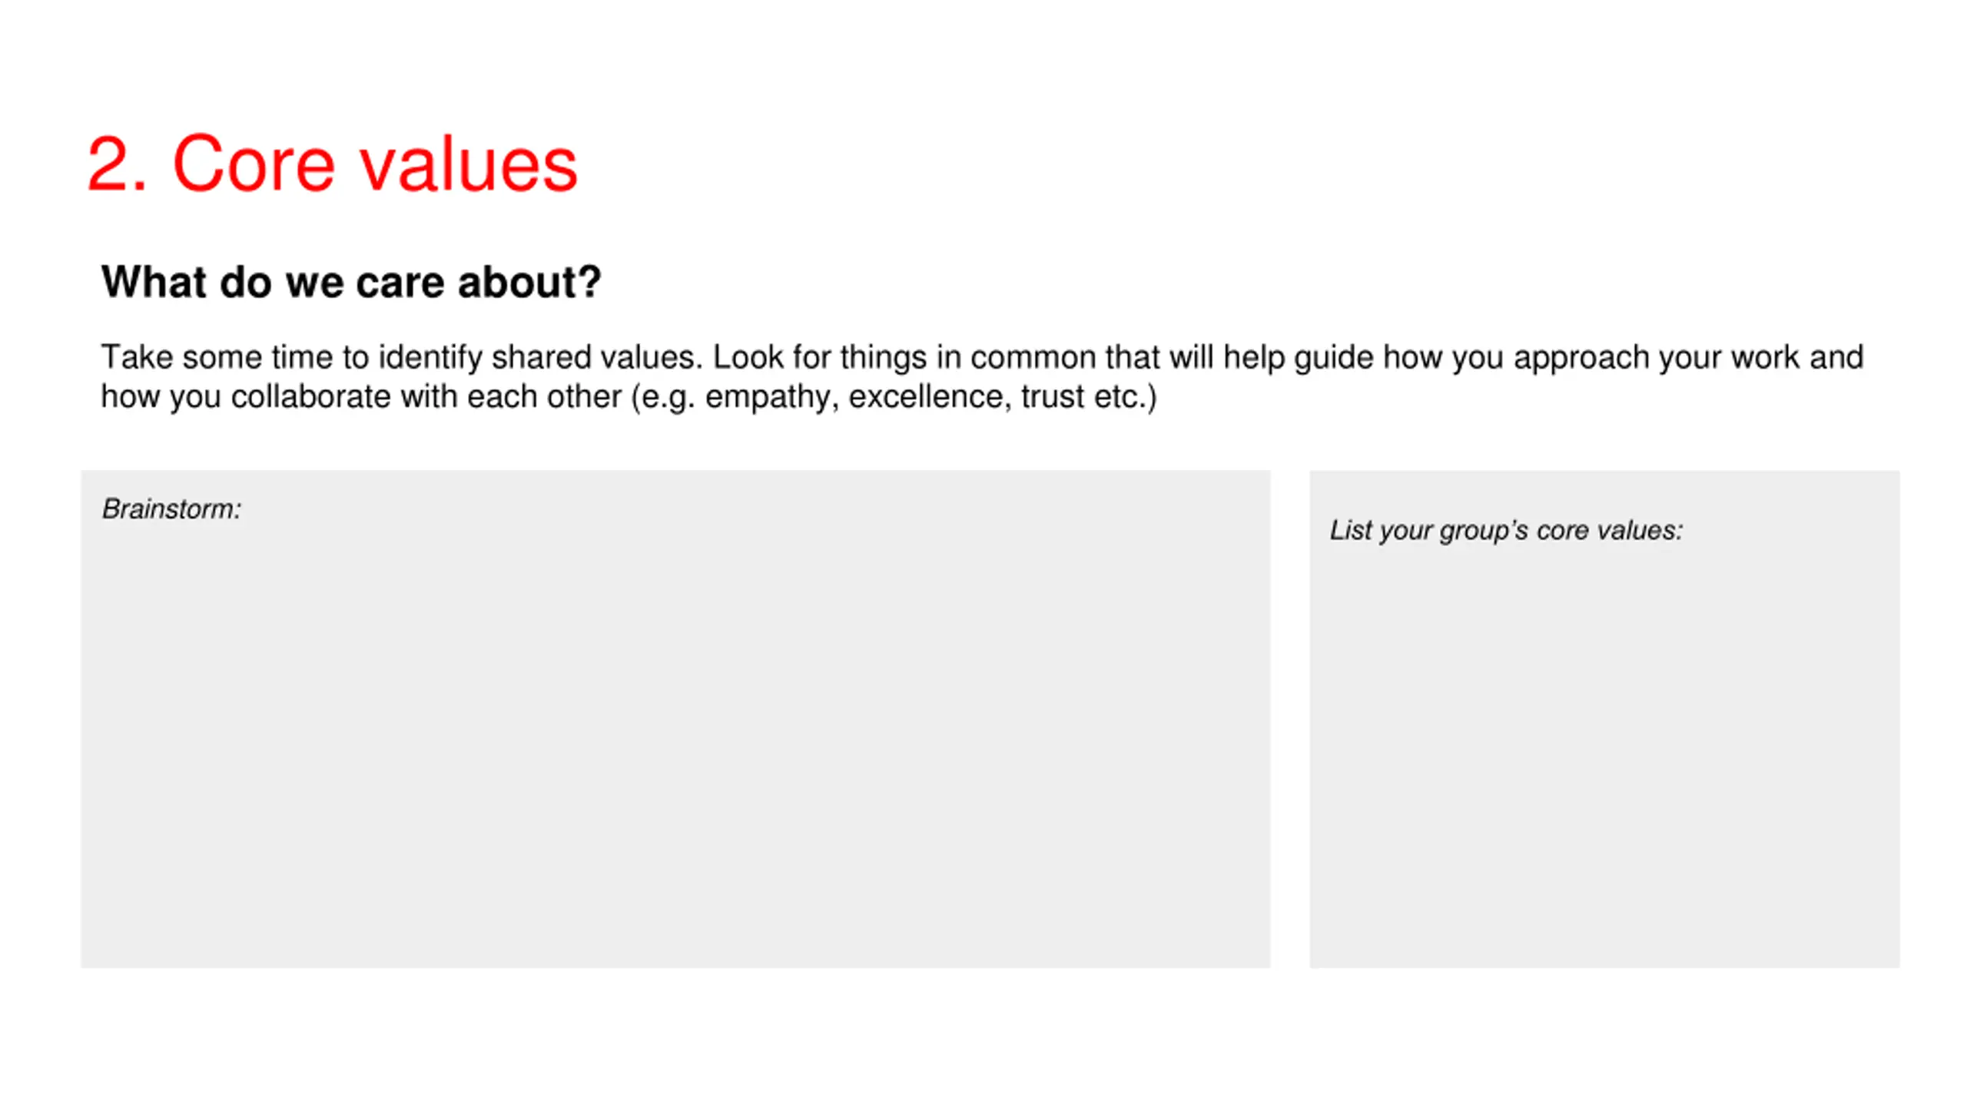Click the "Brainstorm:" italic label

pyautogui.click(x=171, y=509)
